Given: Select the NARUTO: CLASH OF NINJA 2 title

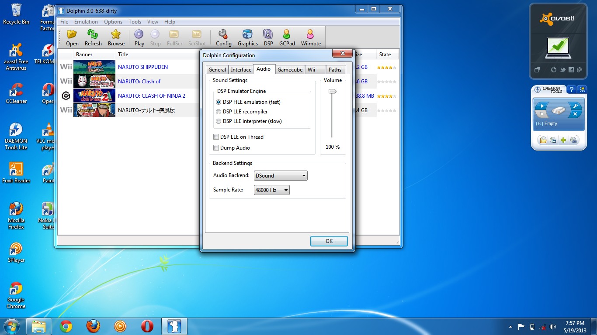Looking at the screenshot, I should click(x=152, y=96).
